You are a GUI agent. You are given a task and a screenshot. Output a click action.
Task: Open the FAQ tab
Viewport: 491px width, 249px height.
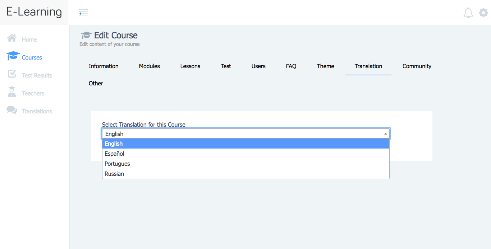click(291, 66)
